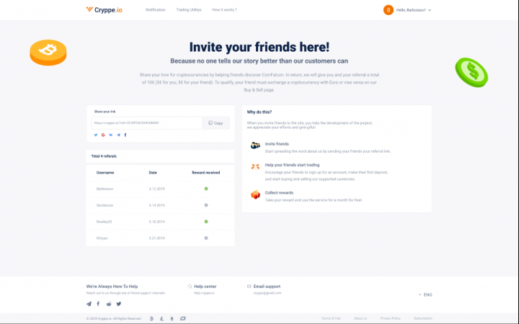Click the Date column header
Screen dimensions: 519x324
pyautogui.click(x=153, y=173)
